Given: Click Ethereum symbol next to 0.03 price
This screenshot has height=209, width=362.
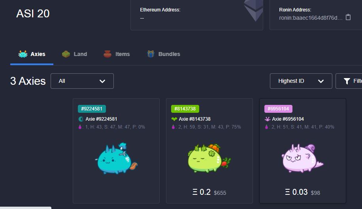Looking at the screenshot, I should point(287,192).
